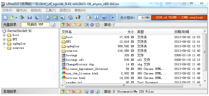209x96 pixels.
Task: Open the 帮助(H) menu
Action: click(80, 10)
